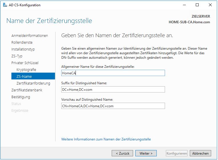Open the ZS-Typ step
Screen dimensions: 218x160
(x=17, y=56)
